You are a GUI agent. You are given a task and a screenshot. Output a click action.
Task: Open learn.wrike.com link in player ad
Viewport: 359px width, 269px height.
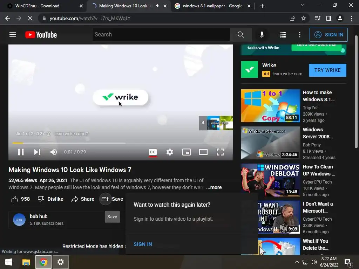pyautogui.click(x=71, y=133)
